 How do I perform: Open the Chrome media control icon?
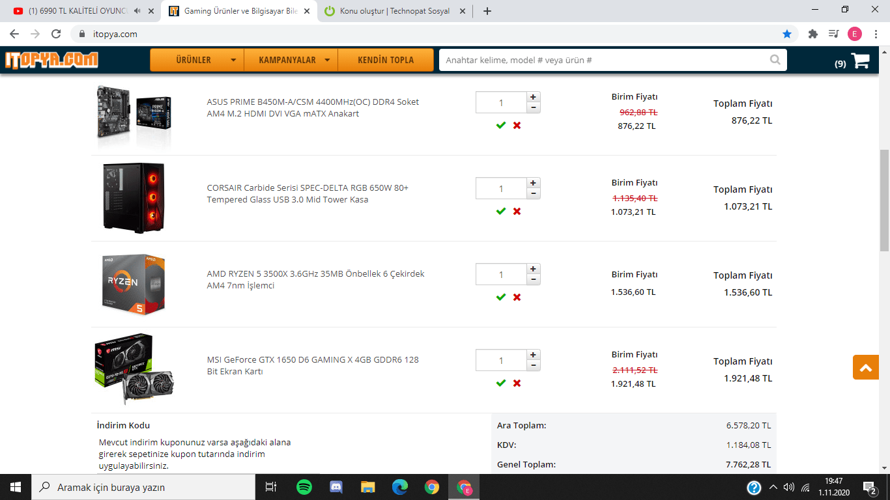(833, 34)
